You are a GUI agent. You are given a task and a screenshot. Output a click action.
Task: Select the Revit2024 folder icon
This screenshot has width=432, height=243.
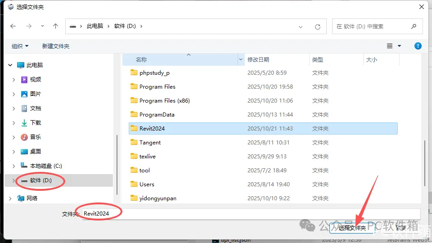point(134,128)
